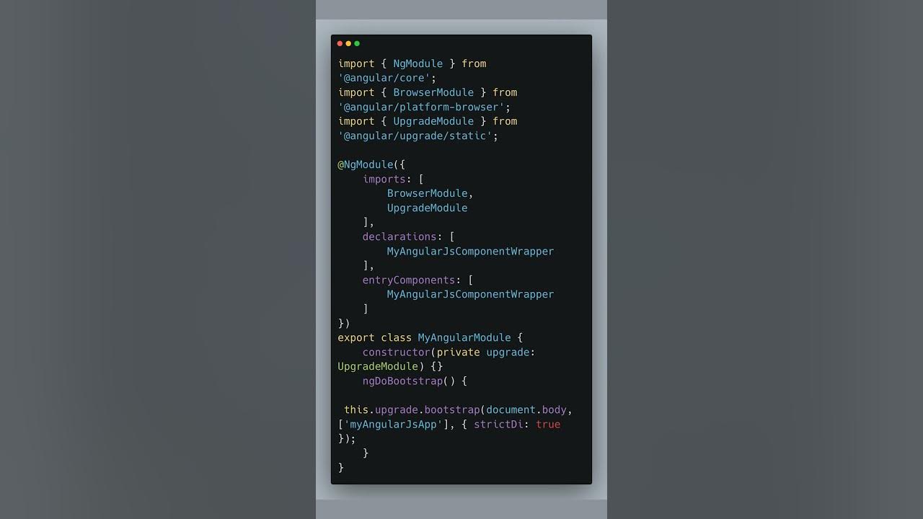Click the ngDoBootstrap method name
The height and width of the screenshot is (519, 923).
point(402,381)
